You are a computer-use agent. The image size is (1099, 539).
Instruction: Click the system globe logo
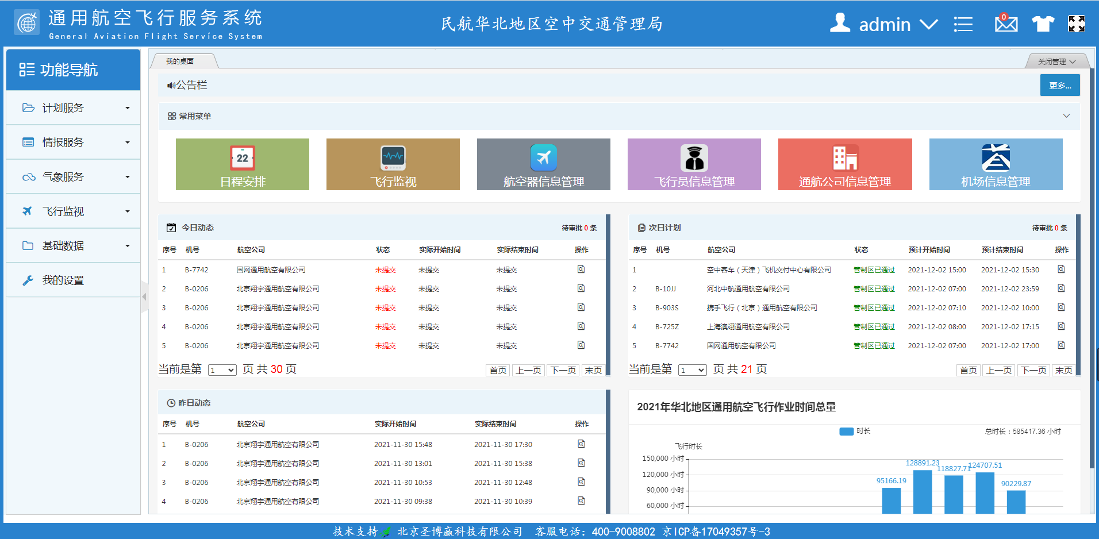pos(26,23)
